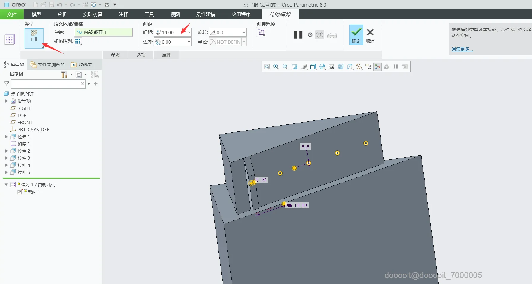Open the grid pattern (栅格阵列) shape selector
Viewport: 532px width, 284px height.
pos(78,42)
